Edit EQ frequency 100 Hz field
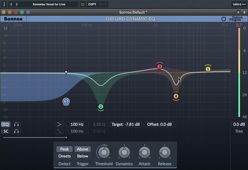This screenshot has height=170, width=248. point(77,124)
